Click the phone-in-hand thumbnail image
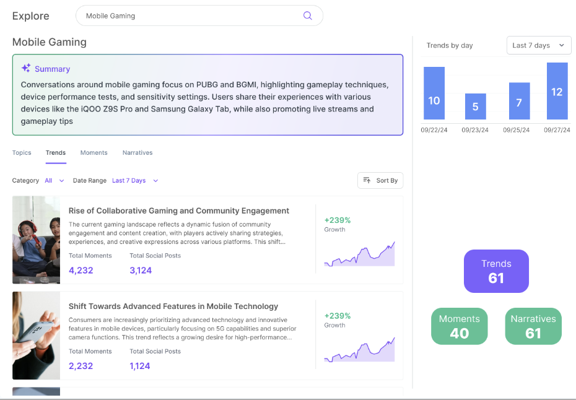 (x=37, y=335)
